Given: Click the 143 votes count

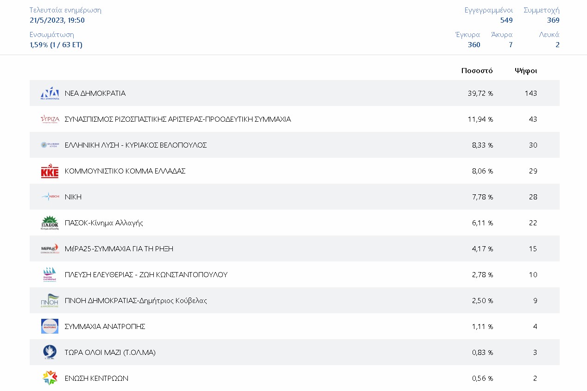Looking at the screenshot, I should coord(531,93).
